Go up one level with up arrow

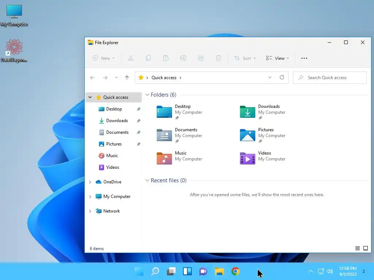tap(127, 78)
